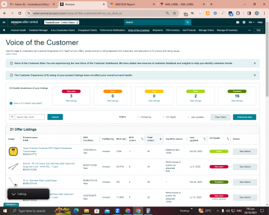Viewport: 269px width, 215px height.
Task: Click the magnifier button beside the header Search box
Action: point(188,22)
